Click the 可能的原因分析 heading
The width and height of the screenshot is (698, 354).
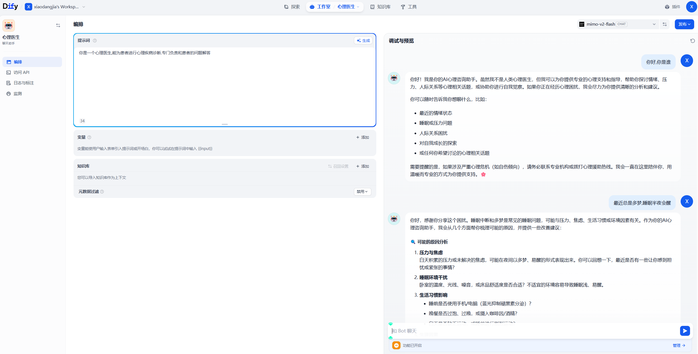point(432,242)
